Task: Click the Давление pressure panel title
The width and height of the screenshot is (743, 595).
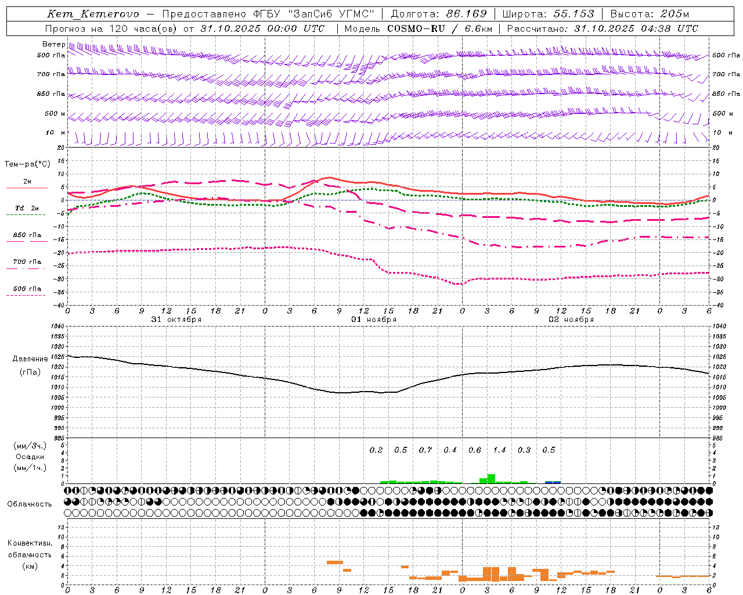Action: (30, 359)
